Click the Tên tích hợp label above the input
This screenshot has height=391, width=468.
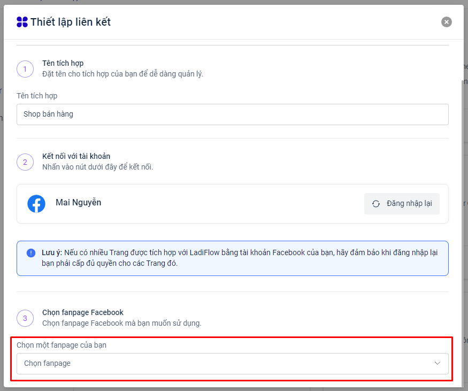click(x=37, y=96)
